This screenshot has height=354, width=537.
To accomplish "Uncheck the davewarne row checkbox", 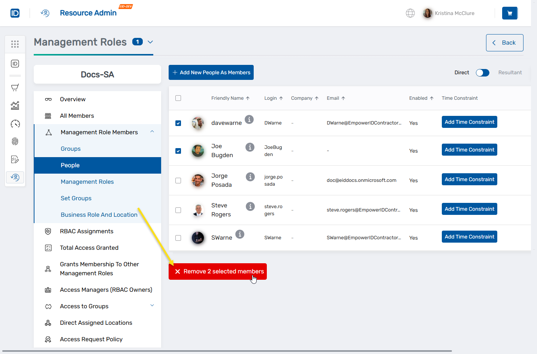I will pyautogui.click(x=178, y=123).
